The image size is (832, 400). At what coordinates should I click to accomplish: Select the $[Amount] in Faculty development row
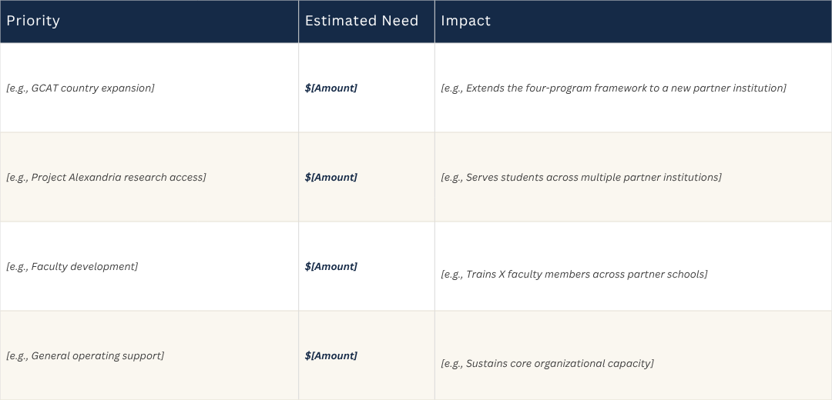click(x=331, y=266)
